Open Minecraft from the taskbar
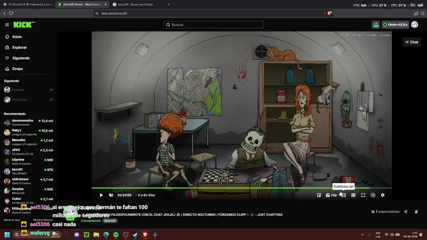 pos(86,235)
